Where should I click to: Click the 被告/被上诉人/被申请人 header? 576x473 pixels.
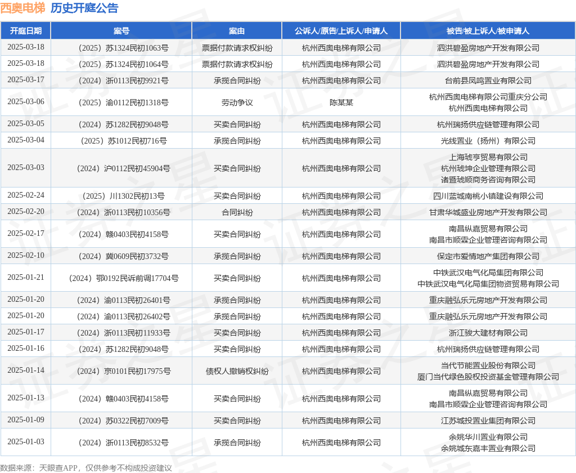pyautogui.click(x=488, y=31)
